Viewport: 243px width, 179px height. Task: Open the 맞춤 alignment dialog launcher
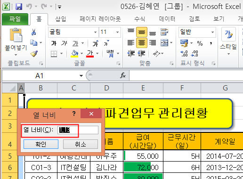point(171,64)
